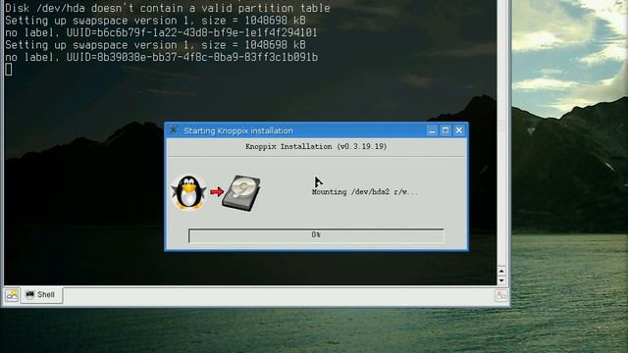Click the UUID=8b39038e terminal line
Image resolution: width=628 pixels, height=353 pixels.
tap(161, 57)
